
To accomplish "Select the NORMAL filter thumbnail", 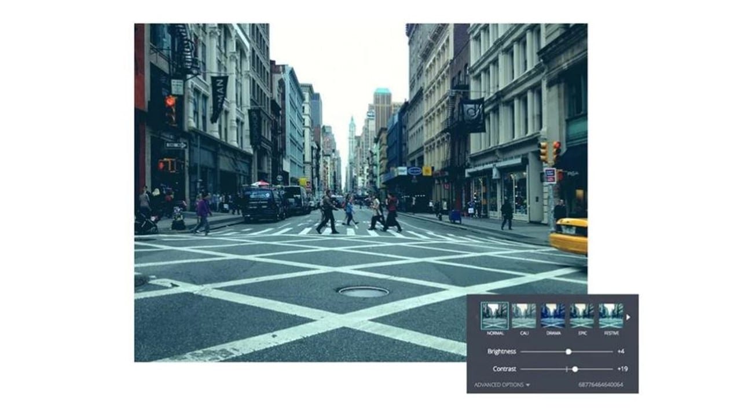I will [x=494, y=316].
